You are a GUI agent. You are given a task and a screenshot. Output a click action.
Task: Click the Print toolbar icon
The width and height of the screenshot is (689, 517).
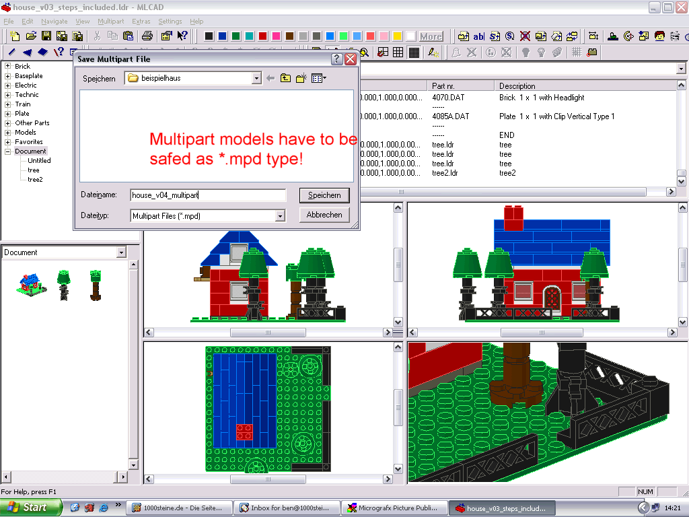click(147, 36)
